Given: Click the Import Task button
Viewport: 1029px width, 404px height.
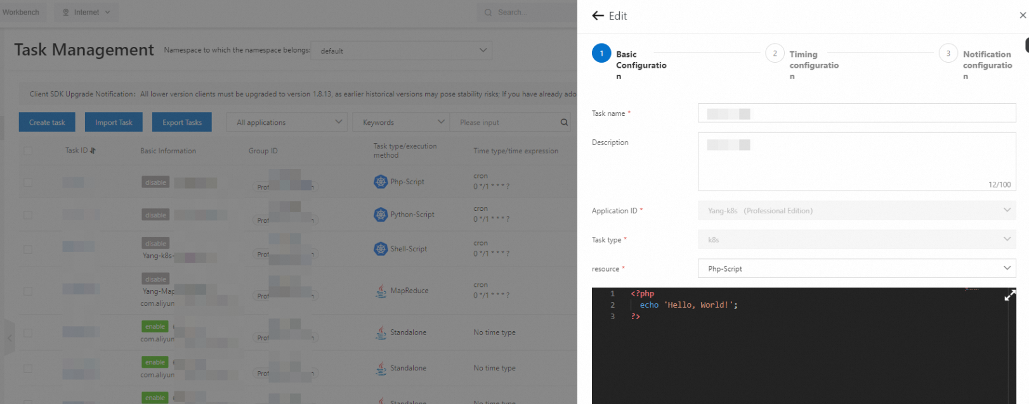Looking at the screenshot, I should click(x=114, y=122).
